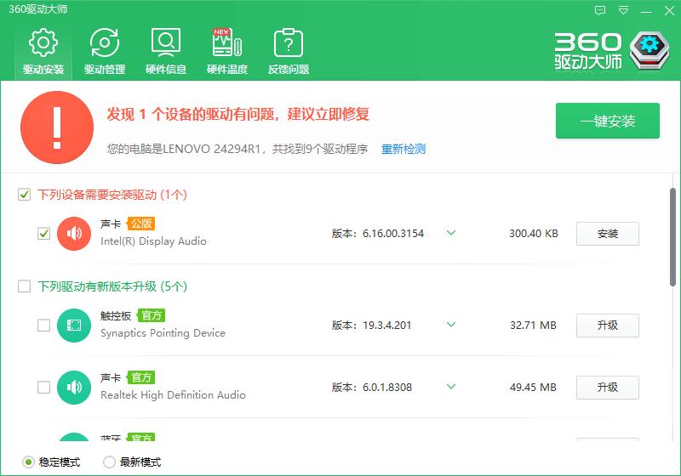Viewport: 681px width, 476px height.
Task: Click the 官方 badge beside 触控板
Action: [x=152, y=315]
